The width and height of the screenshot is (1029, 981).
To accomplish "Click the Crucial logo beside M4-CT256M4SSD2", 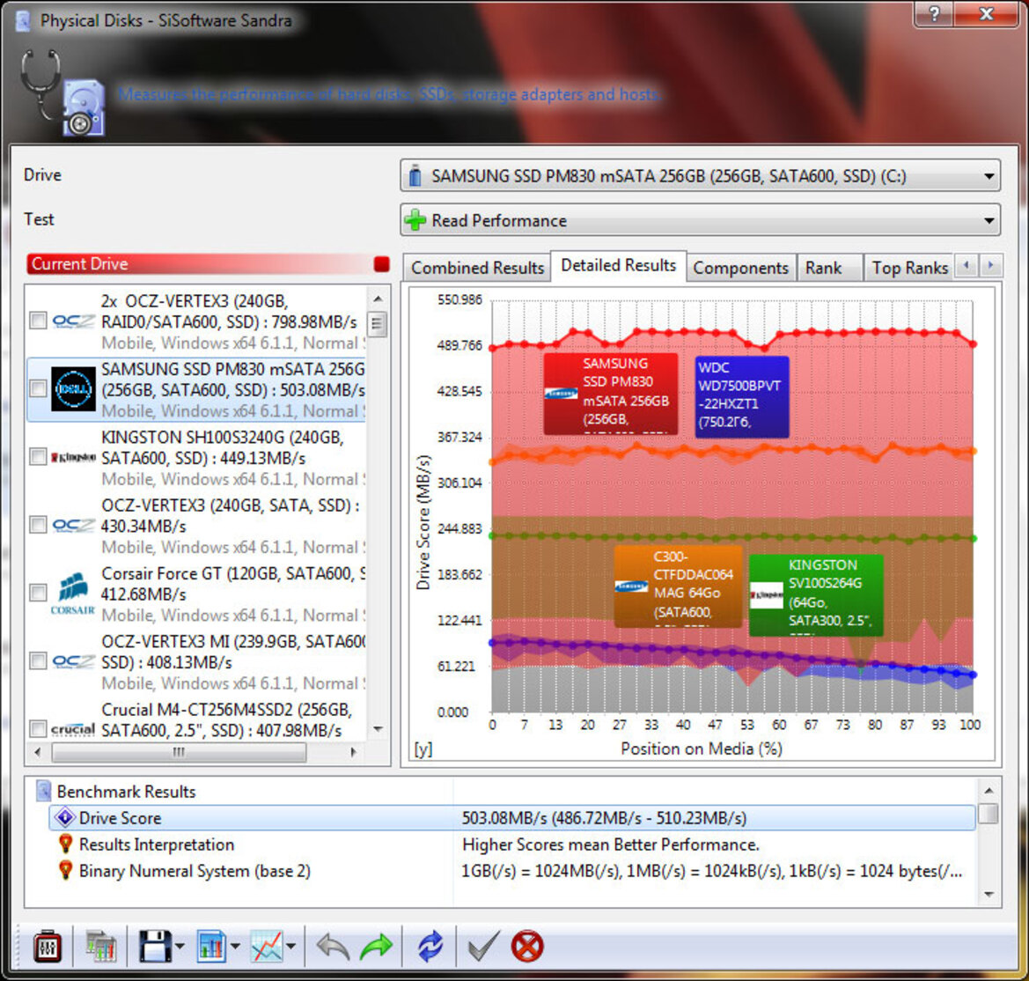I will click(73, 729).
